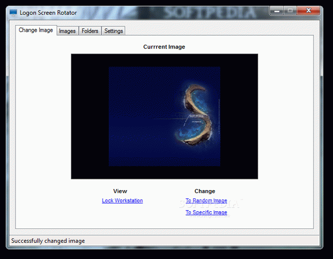
Task: Click the 'Currrent Image' heading
Action: pyautogui.click(x=164, y=47)
